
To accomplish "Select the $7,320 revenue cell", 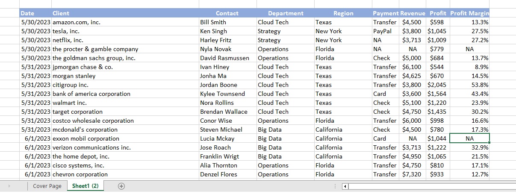I will click(411, 174).
